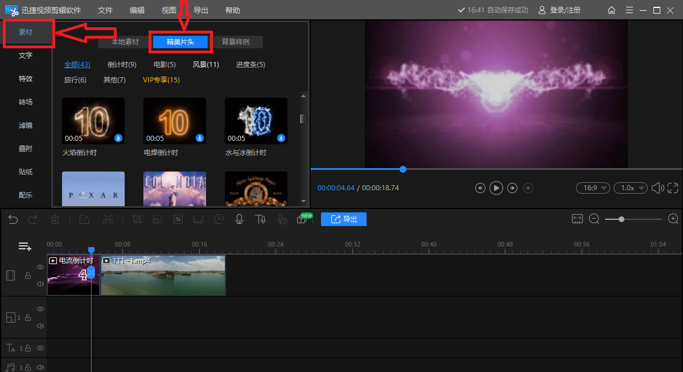Enter fullscreen preview mode
Screen dimensions: 683x372
(x=673, y=188)
